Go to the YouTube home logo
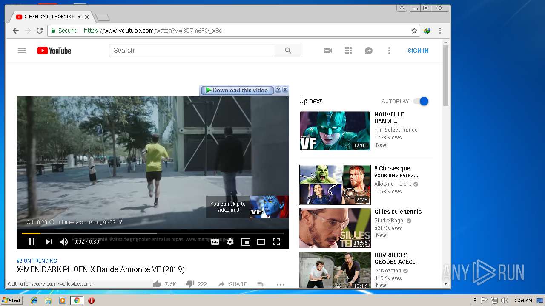Image resolution: width=545 pixels, height=306 pixels. point(54,51)
